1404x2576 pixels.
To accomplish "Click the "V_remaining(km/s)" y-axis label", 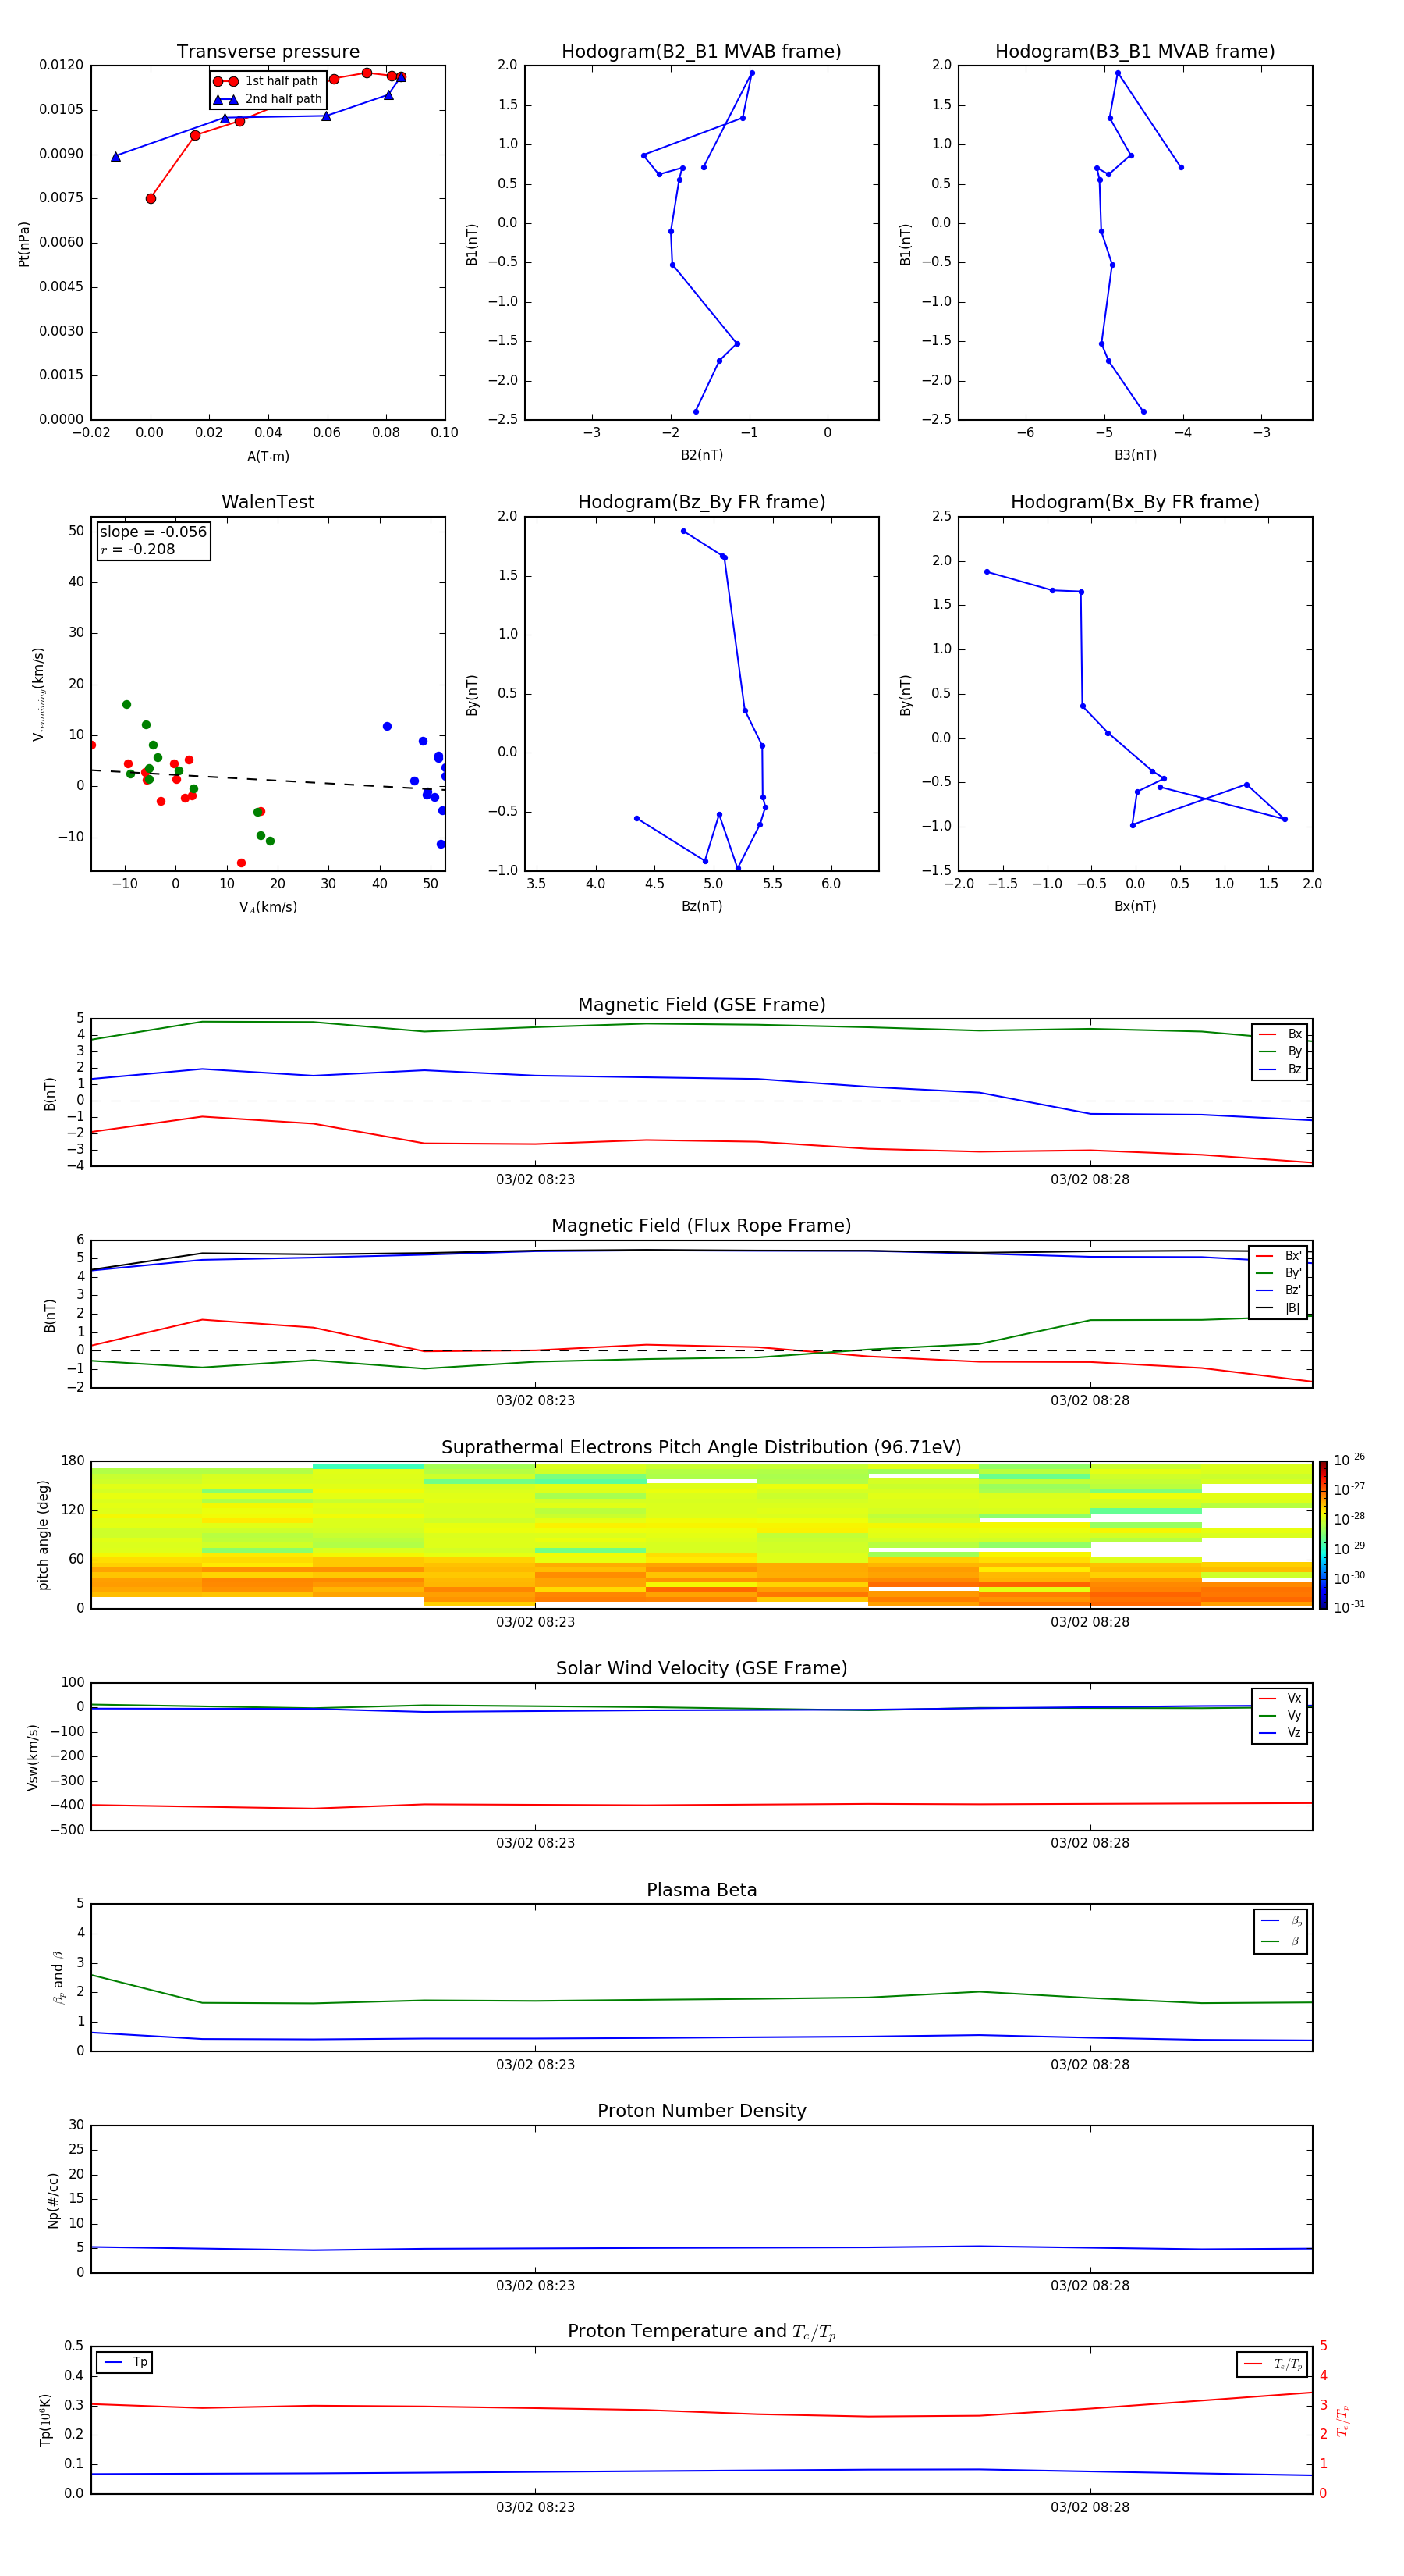I will pyautogui.click(x=39, y=694).
